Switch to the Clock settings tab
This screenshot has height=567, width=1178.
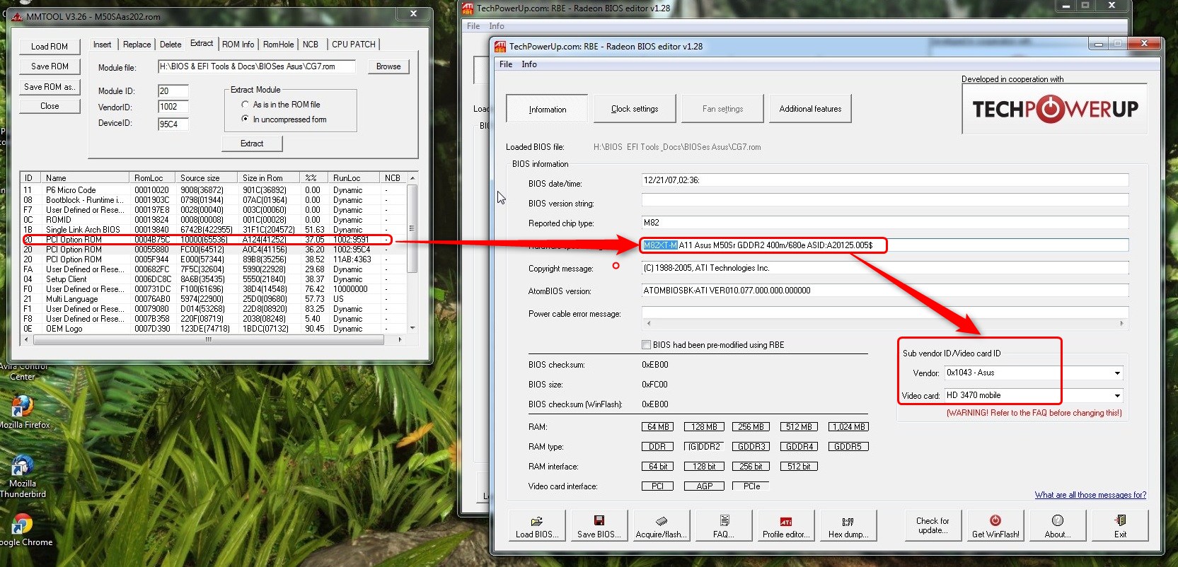click(x=635, y=109)
